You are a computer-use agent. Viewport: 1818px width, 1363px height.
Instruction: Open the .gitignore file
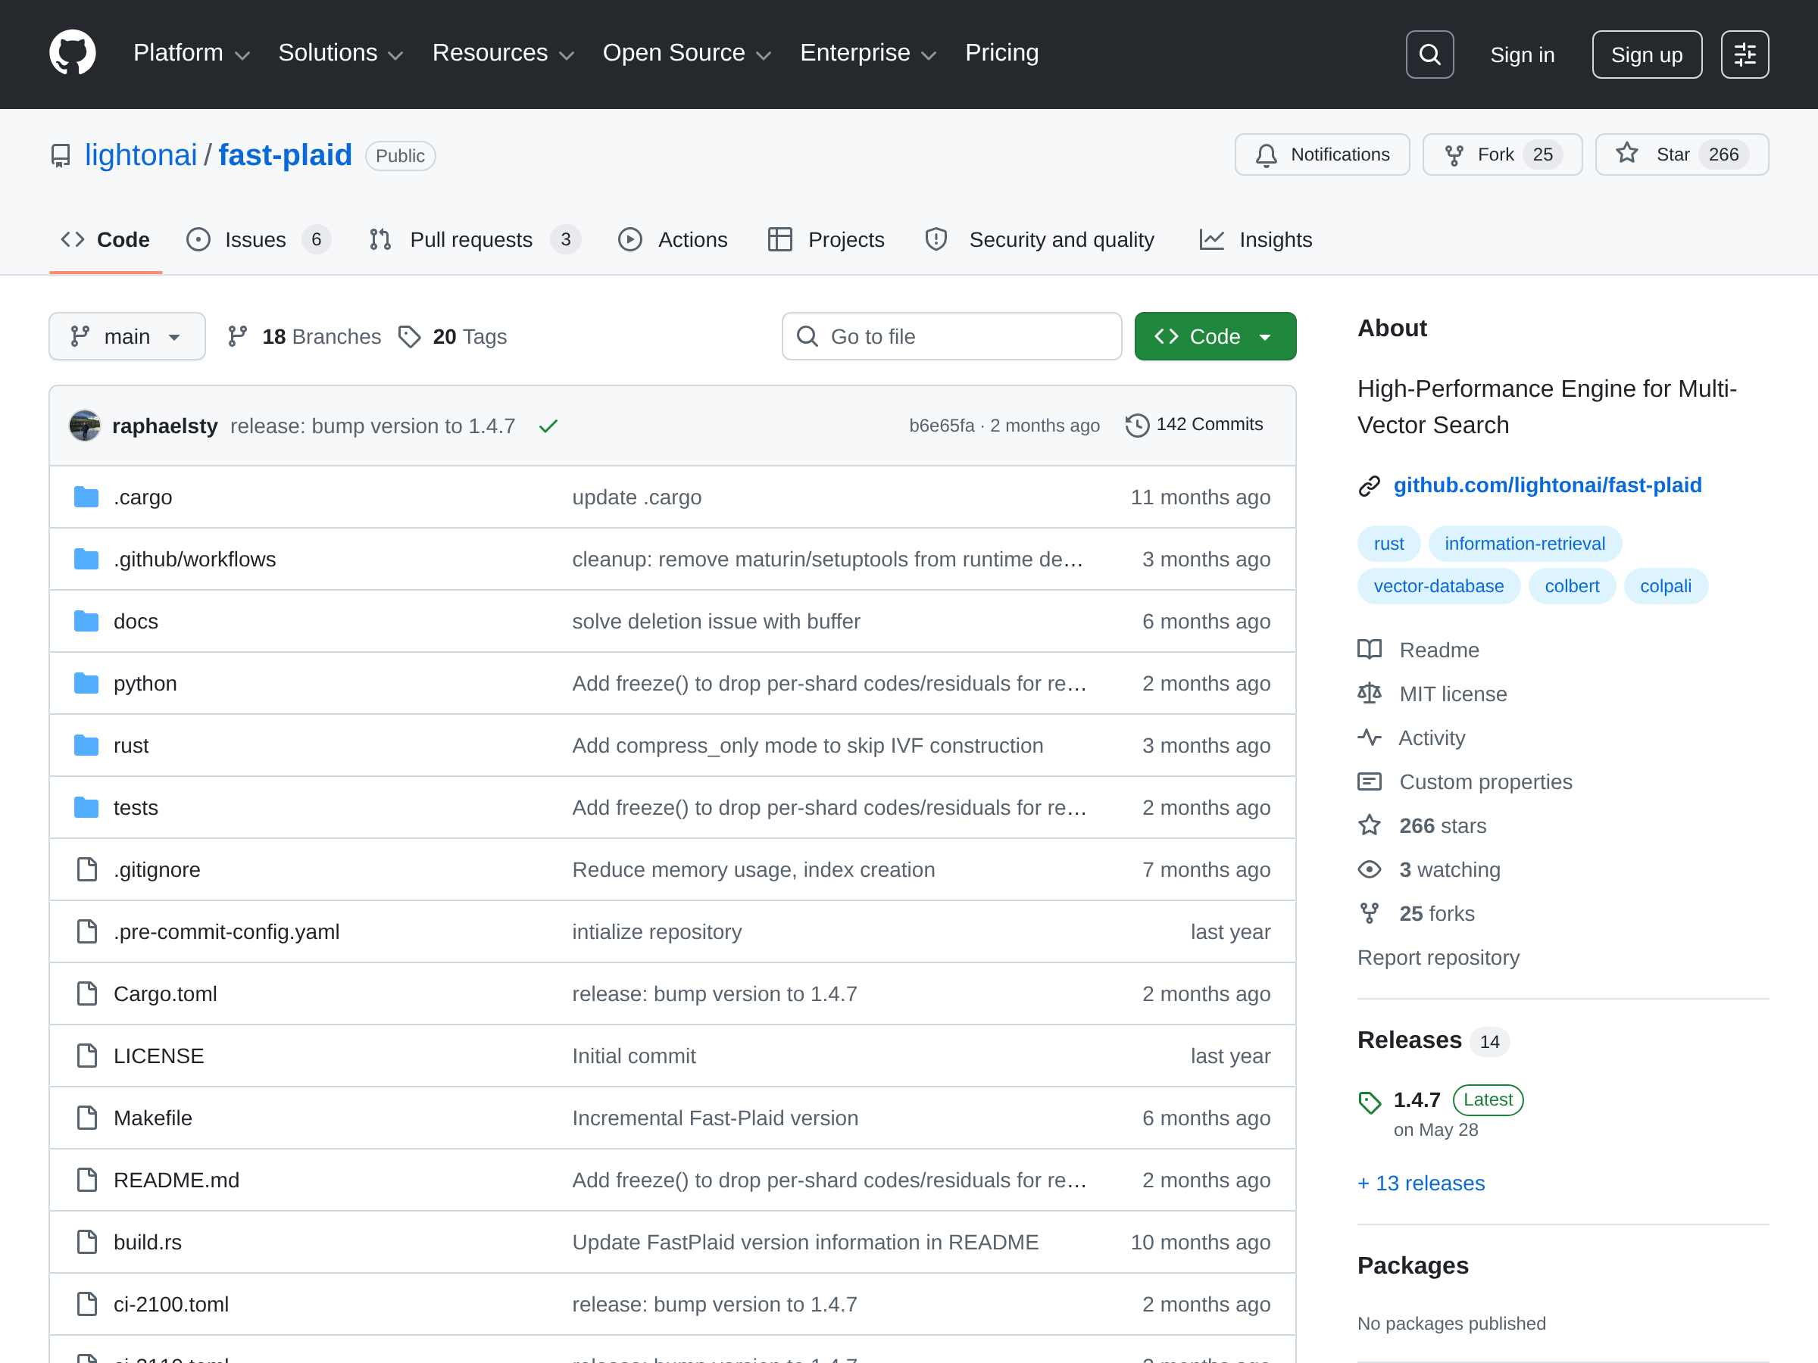pyautogui.click(x=157, y=869)
